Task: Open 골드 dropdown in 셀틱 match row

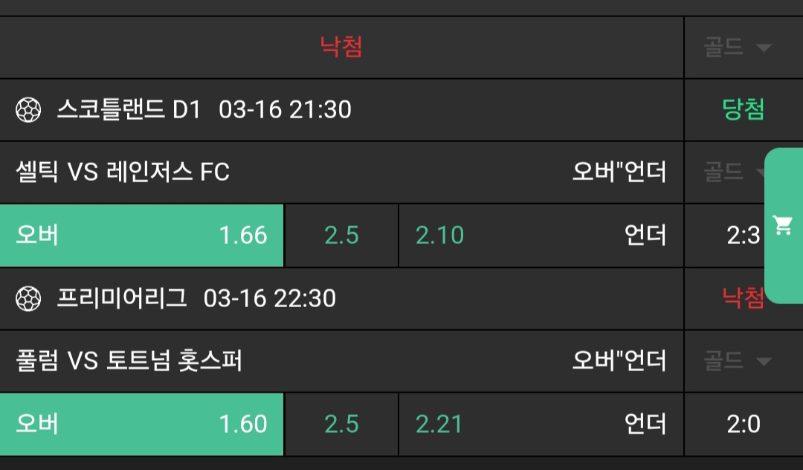Action: click(729, 173)
